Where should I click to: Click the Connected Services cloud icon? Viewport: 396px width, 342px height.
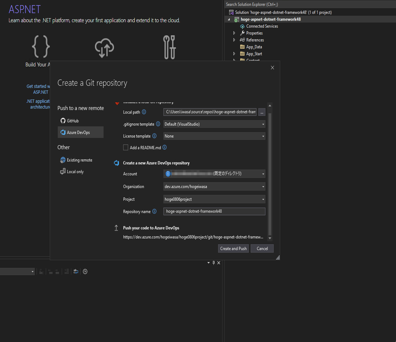[x=242, y=26]
